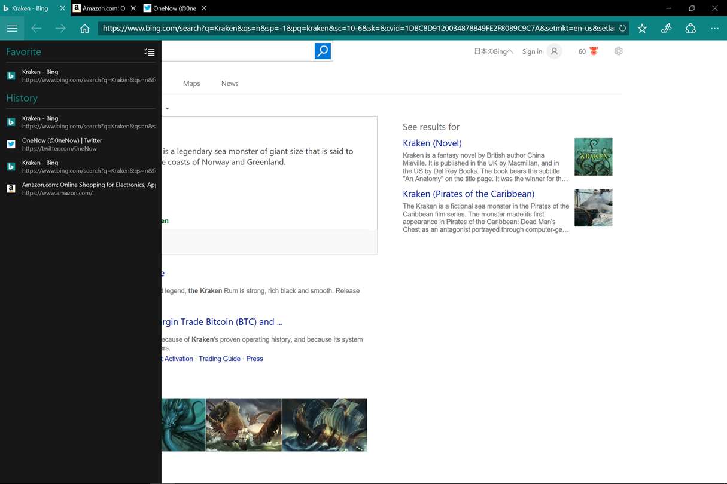Viewport: 727px width, 484px height.
Task: Open the teal kraken image on the left
Action: (x=183, y=425)
